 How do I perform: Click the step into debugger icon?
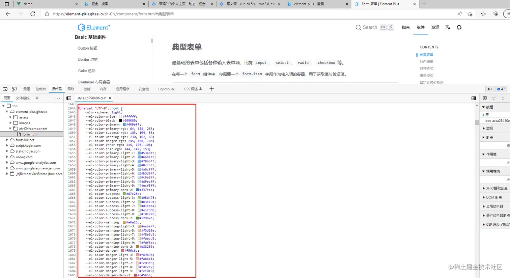[503, 98]
